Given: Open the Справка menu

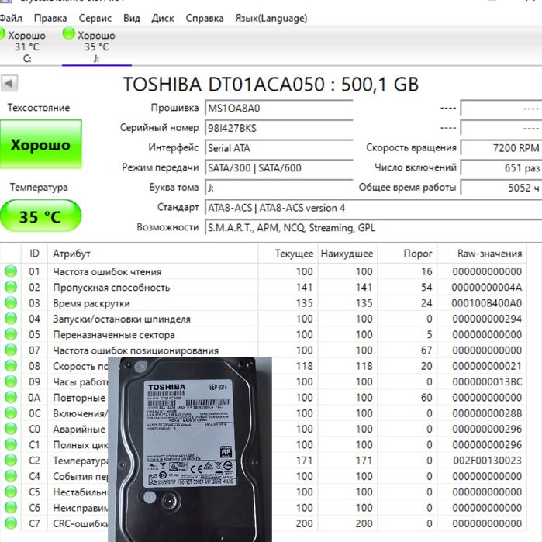Looking at the screenshot, I should (205, 18).
